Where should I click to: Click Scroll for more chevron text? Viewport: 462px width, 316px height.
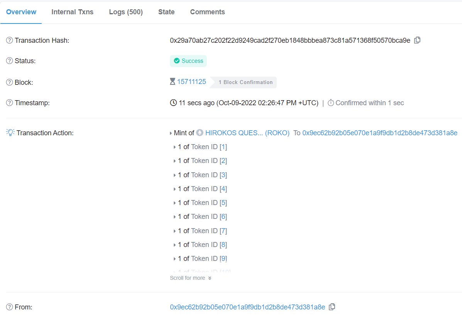point(191,278)
